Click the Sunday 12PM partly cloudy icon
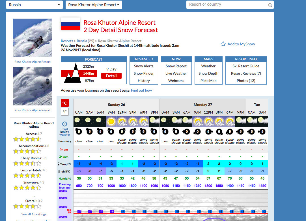306x221 pixels. coord(122,121)
